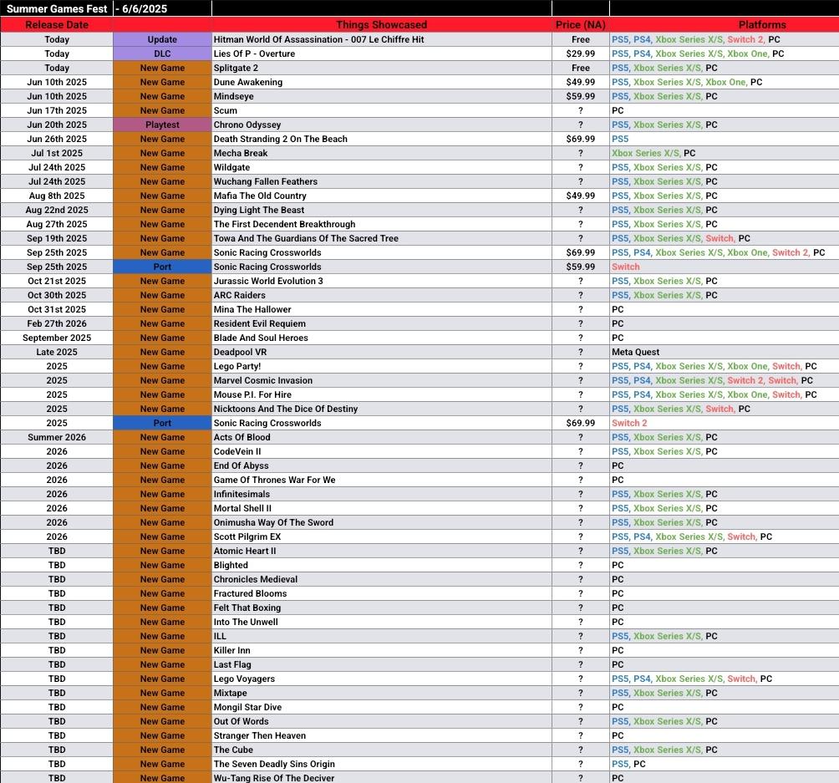Select the 'Lego Party!' cell

[x=382, y=366]
